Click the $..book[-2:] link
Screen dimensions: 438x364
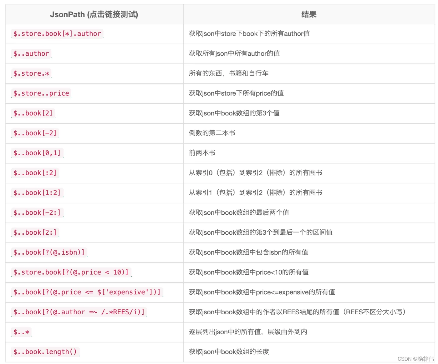[37, 213]
